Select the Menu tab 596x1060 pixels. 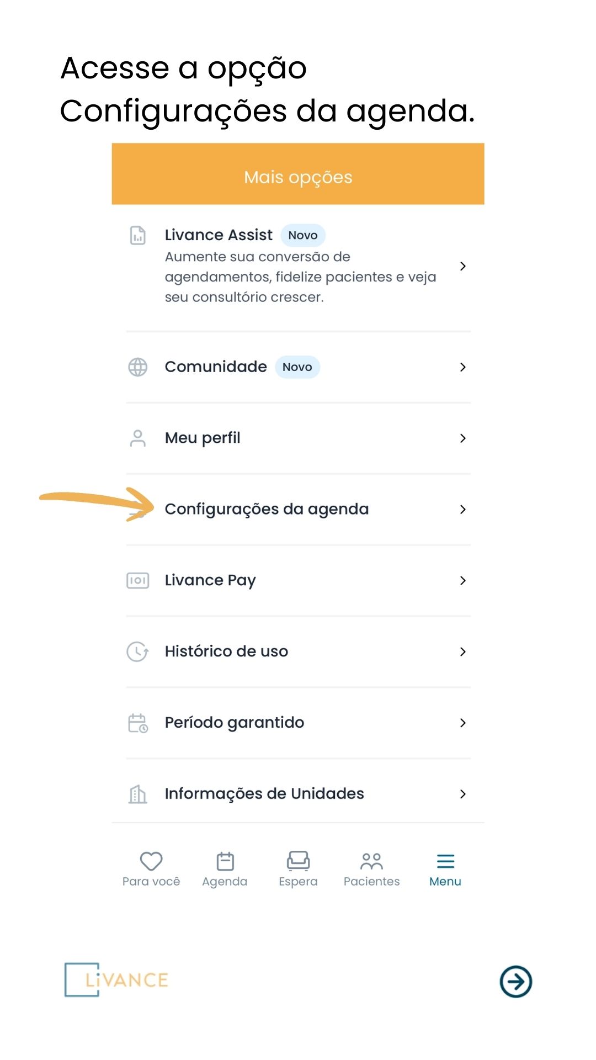coord(445,870)
